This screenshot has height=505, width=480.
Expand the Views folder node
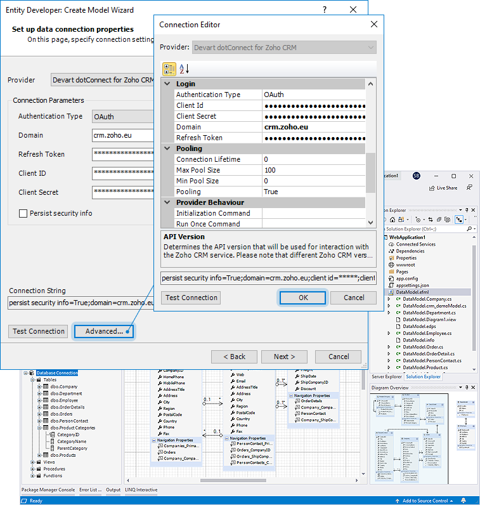pos(32,462)
